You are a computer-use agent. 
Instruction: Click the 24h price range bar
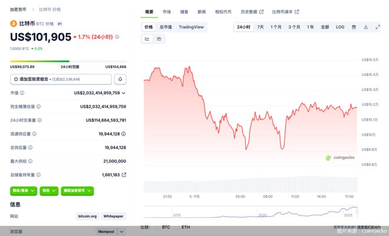coord(68,61)
